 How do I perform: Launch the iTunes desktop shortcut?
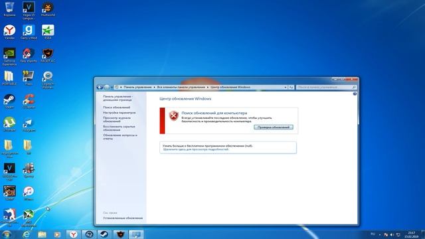point(29,193)
